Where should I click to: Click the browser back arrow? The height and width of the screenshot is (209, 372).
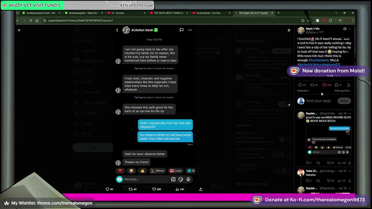18,21
